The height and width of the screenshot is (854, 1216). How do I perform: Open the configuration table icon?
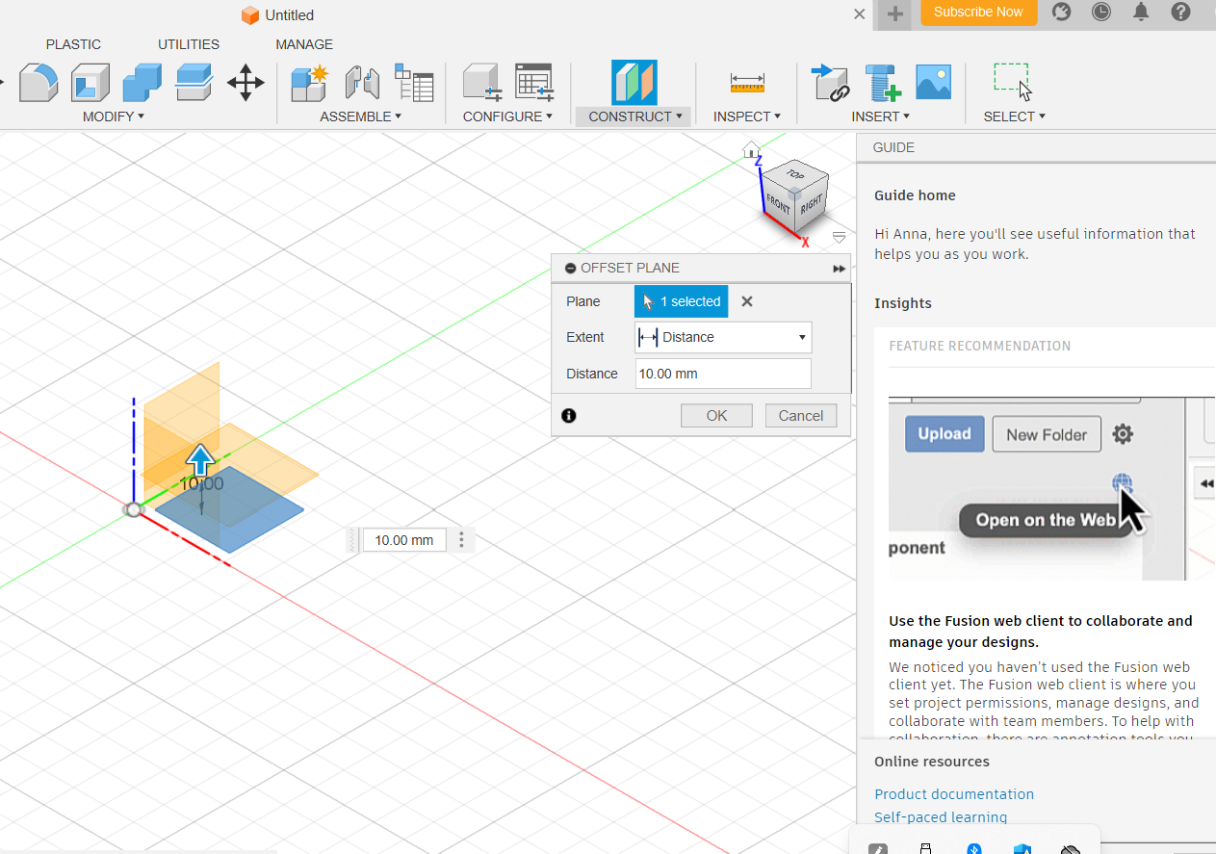(x=534, y=83)
